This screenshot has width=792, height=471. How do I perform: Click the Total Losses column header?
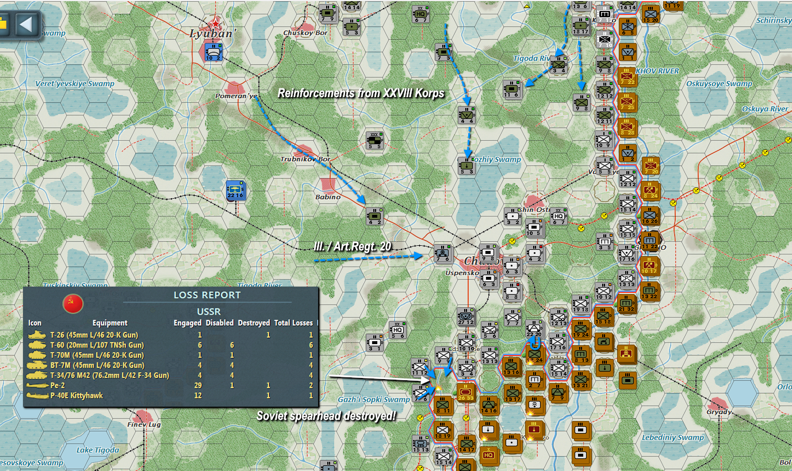[x=293, y=323]
